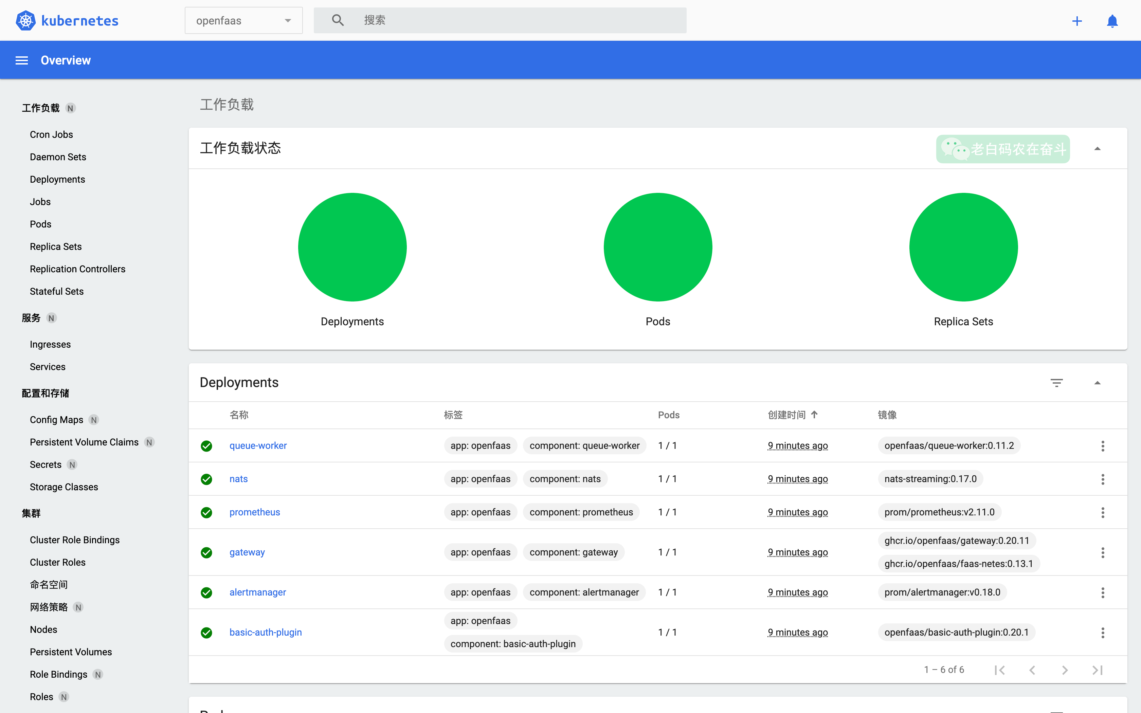The height and width of the screenshot is (713, 1141).
Task: Open Storage Classes in sidebar
Action: pyautogui.click(x=64, y=487)
